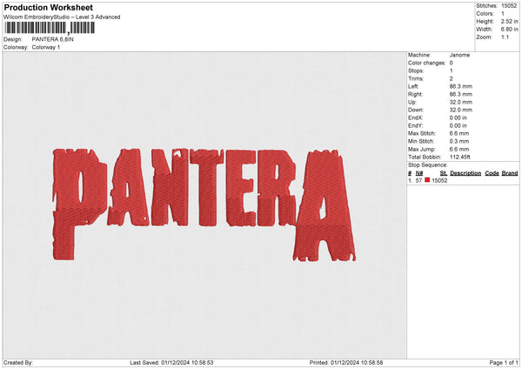Click the Height value 2.52 in
The width and height of the screenshot is (522, 369).
[x=509, y=21]
